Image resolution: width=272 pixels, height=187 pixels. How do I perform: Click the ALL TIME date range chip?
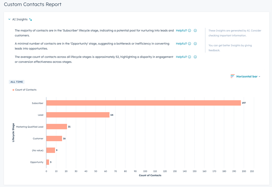point(16,82)
